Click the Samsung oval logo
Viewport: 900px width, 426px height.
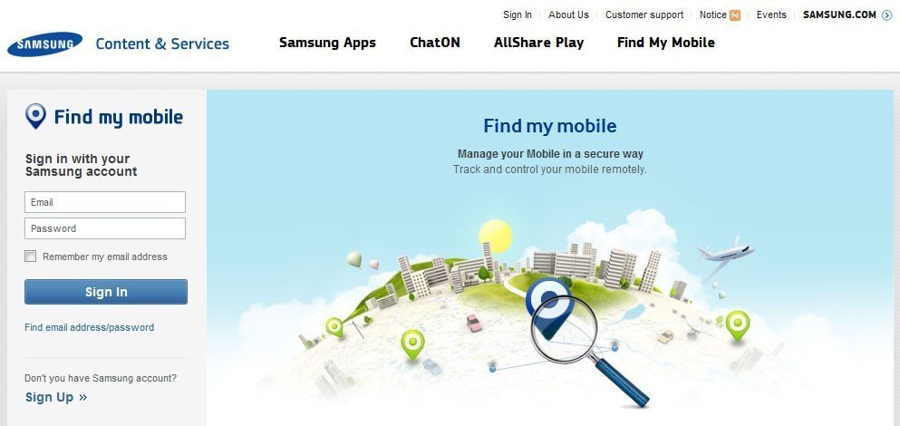coord(44,44)
